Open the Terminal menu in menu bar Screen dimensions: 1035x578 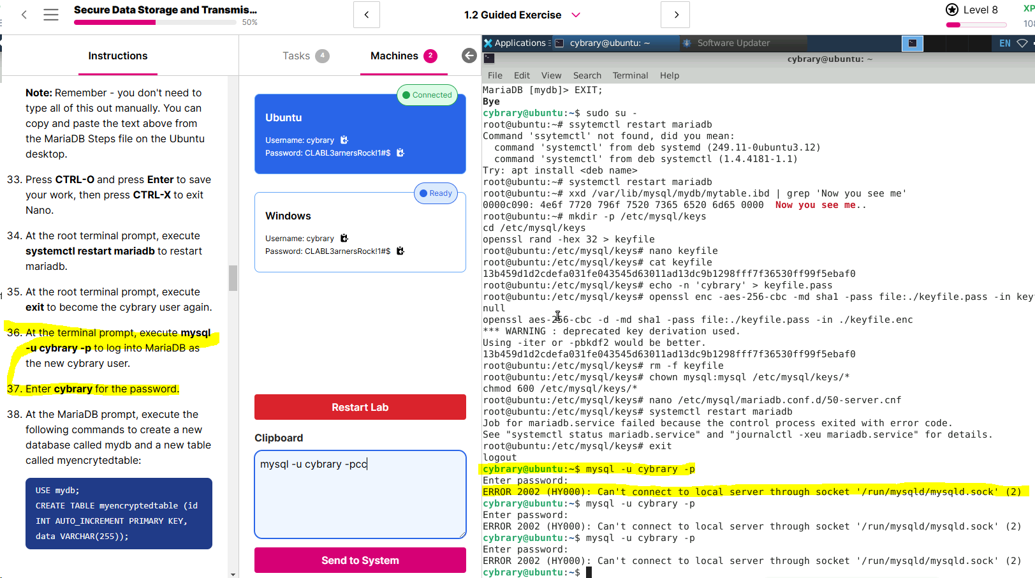pos(630,75)
